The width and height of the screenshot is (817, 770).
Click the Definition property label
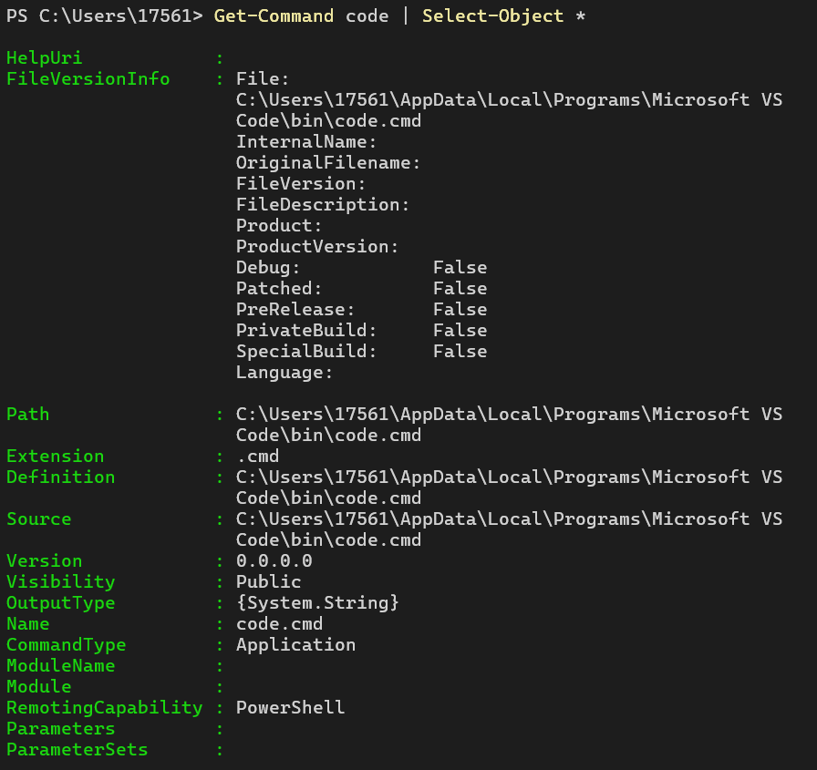[60, 477]
